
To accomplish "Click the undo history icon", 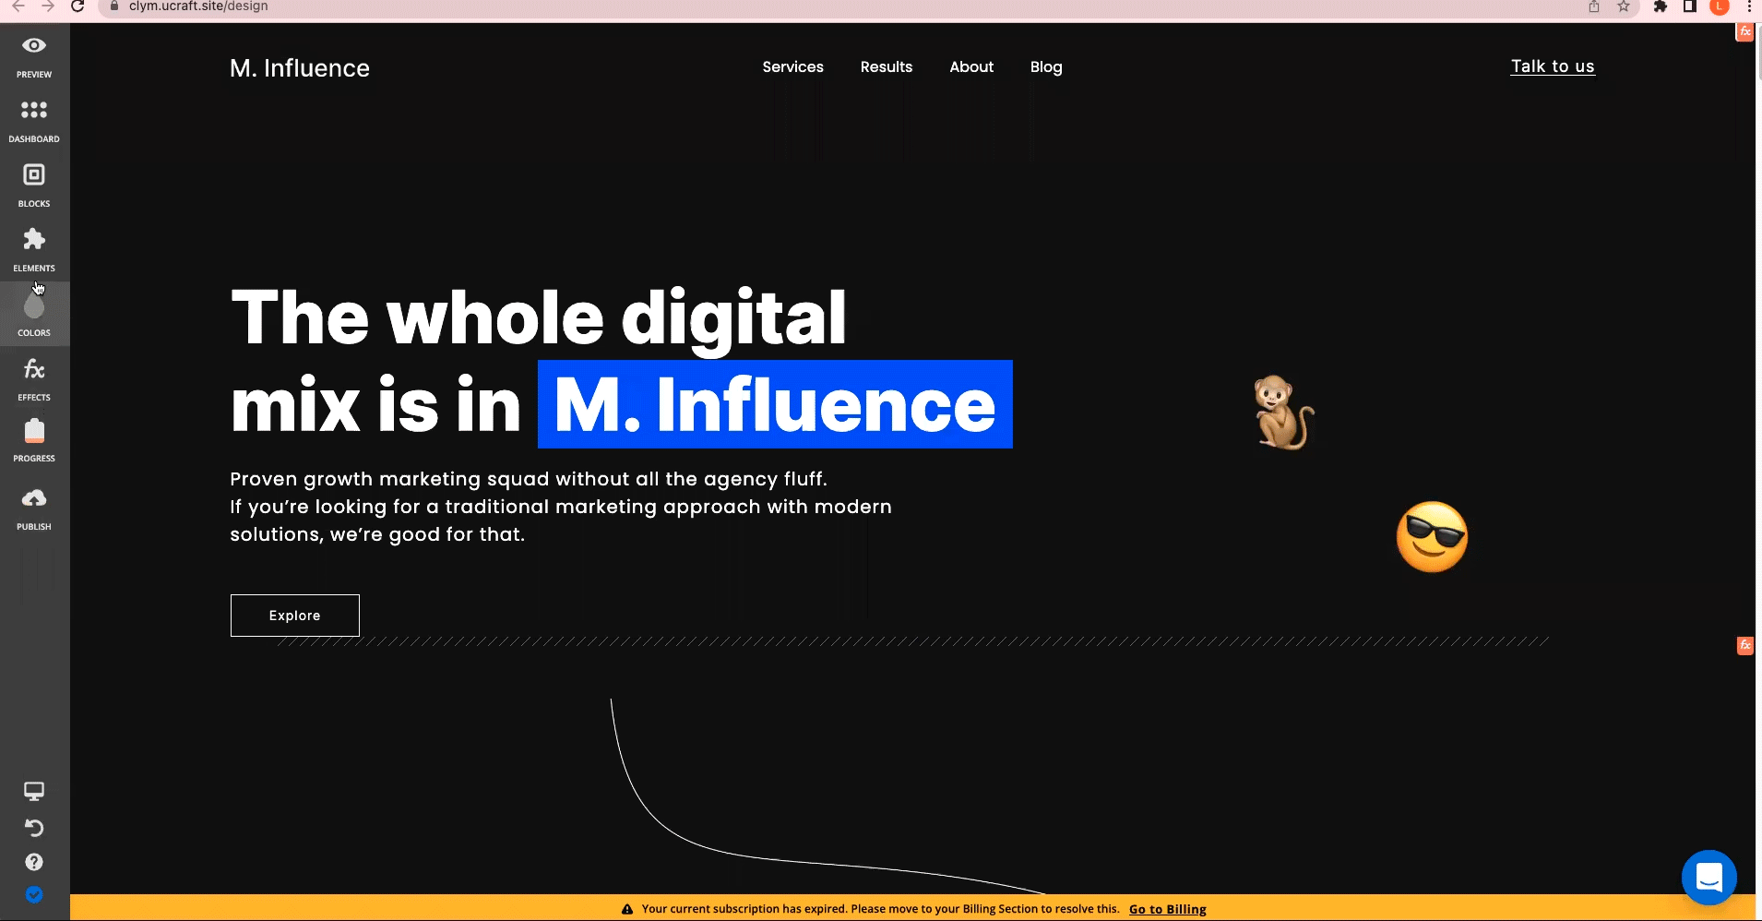I will [34, 827].
